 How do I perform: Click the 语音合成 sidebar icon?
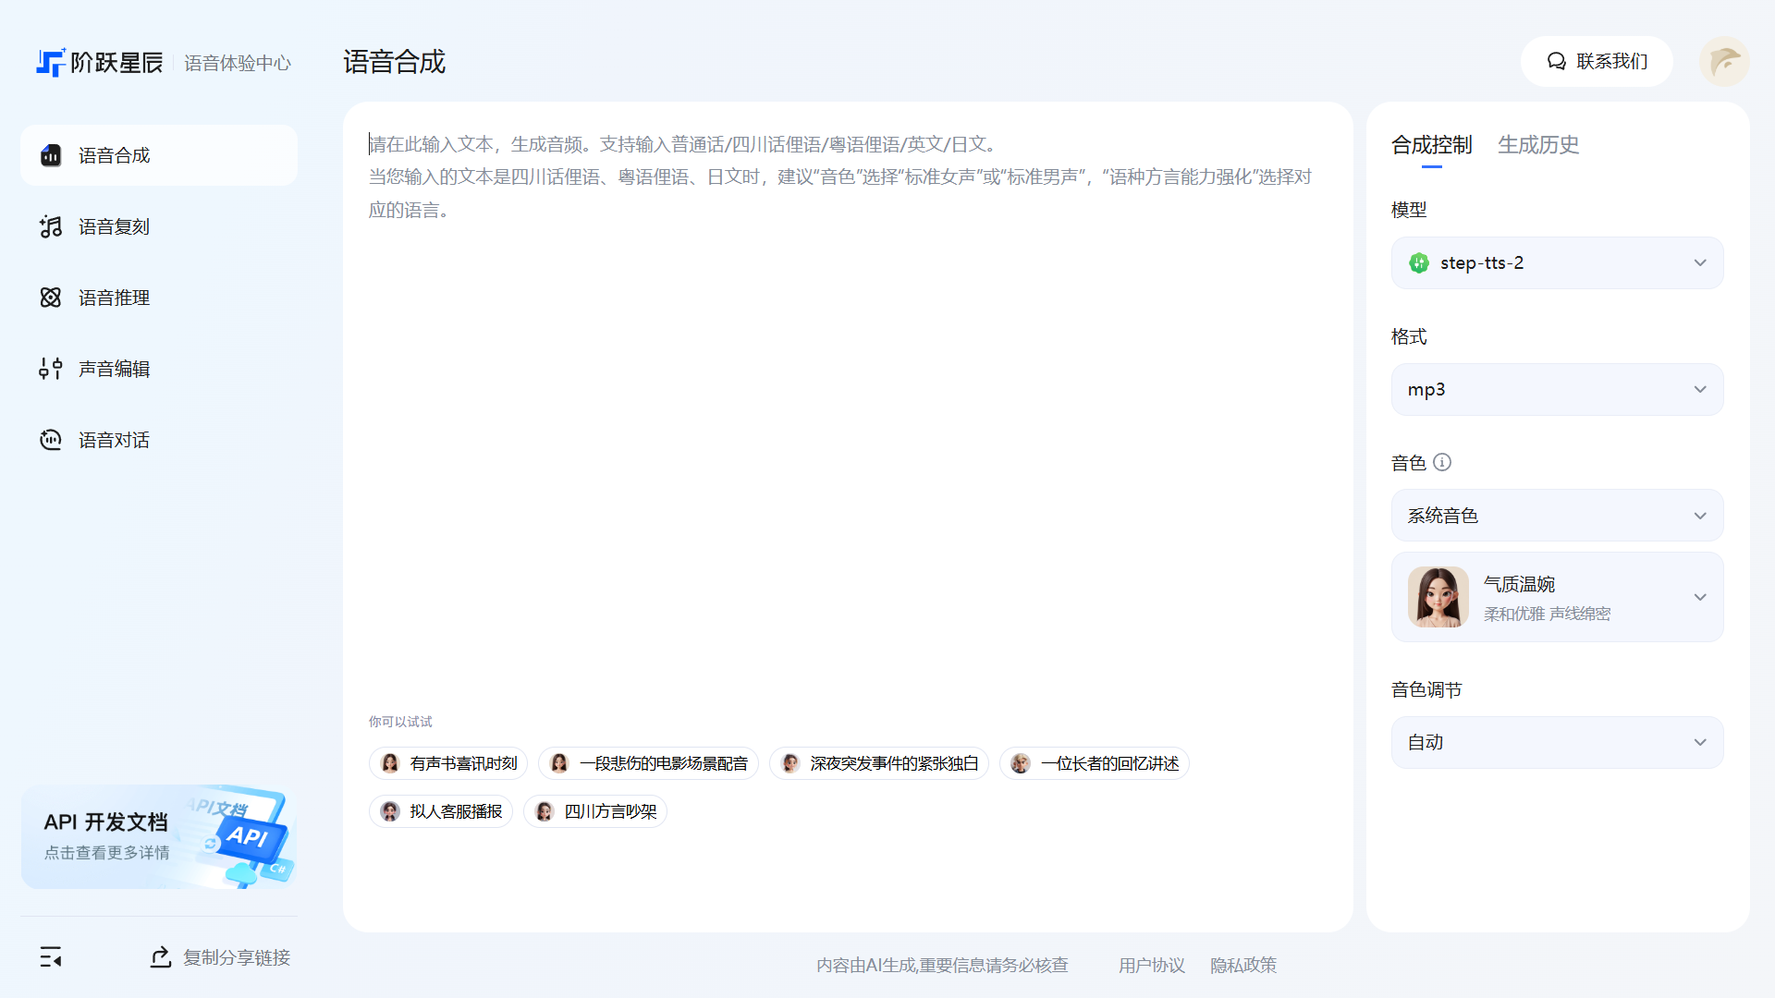(51, 155)
